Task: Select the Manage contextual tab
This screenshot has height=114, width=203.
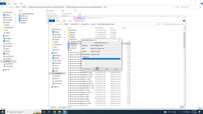Action: coord(79,18)
